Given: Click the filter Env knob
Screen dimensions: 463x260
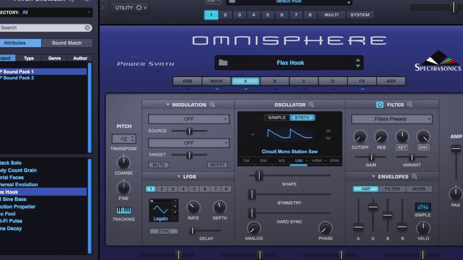Looking at the screenshot, I should [423, 136].
